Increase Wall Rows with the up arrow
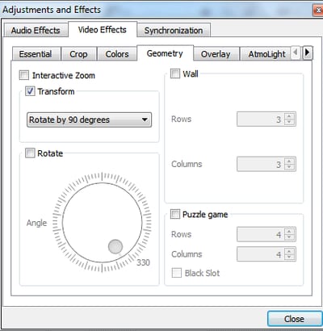This screenshot has height=331, width=323. 289,116
